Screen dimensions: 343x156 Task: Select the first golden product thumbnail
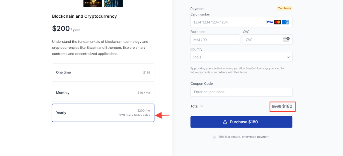pyautogui.click(x=92, y=3)
